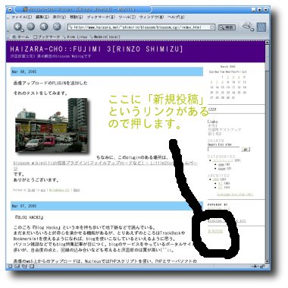Viewport: 288px width, 288px height.
Task: Click the Print icon in toolbar
Action: 247,26
